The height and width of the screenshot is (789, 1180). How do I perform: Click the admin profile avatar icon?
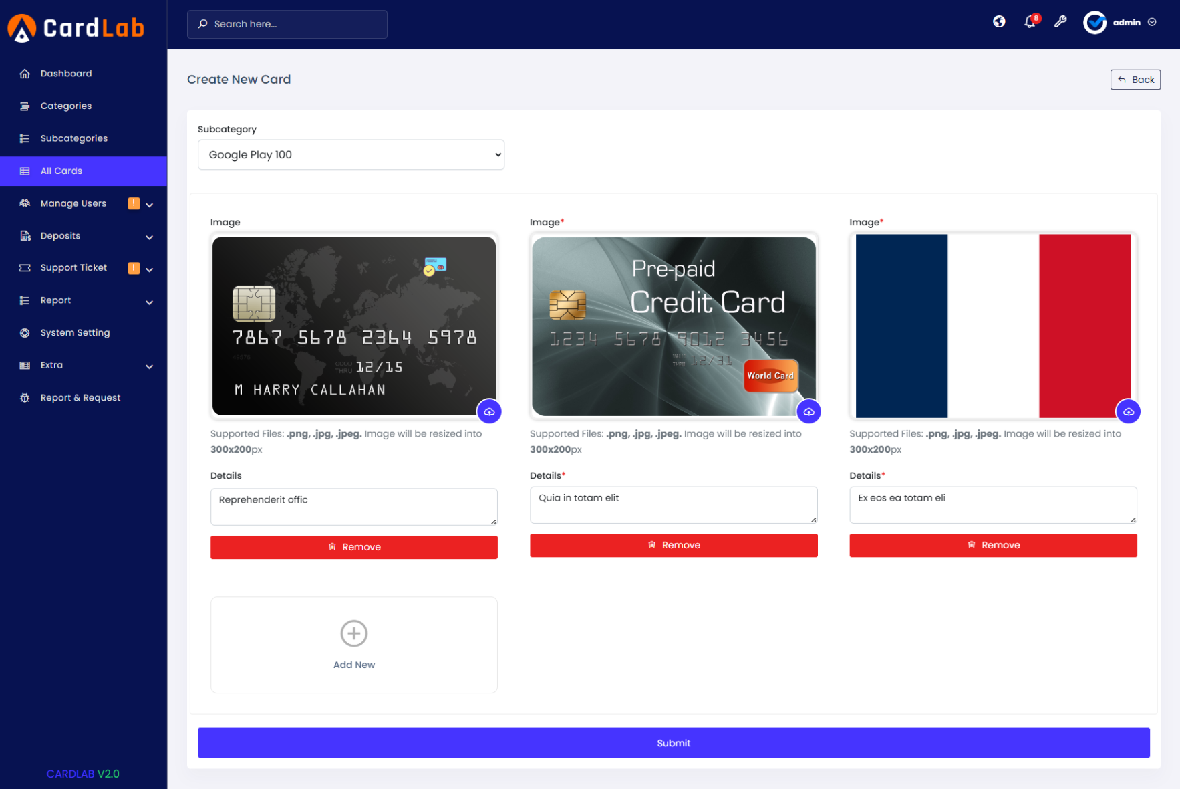(x=1095, y=22)
